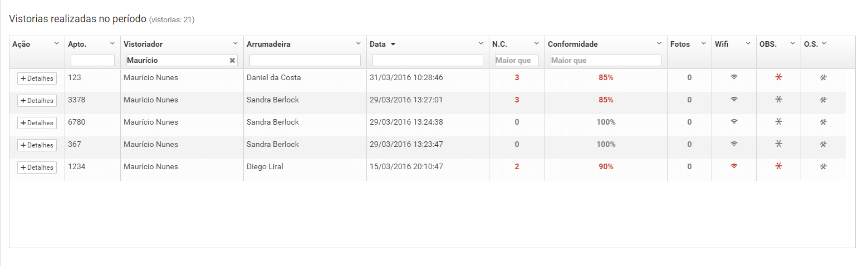Image resolution: width=863 pixels, height=266 pixels.
Task: Click the Apto. column header
Action: coord(77,44)
